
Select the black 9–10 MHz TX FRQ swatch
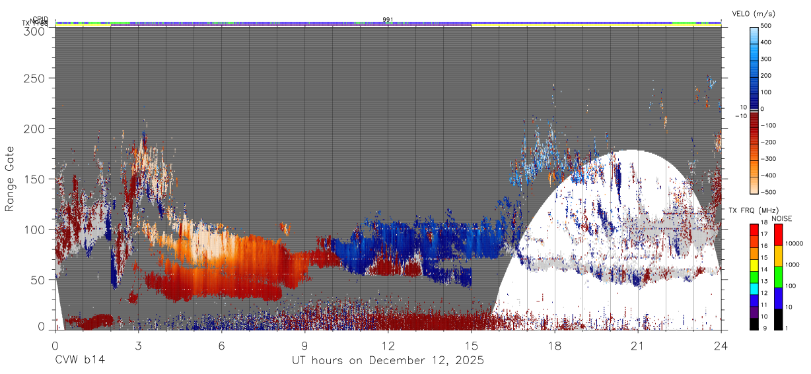pyautogui.click(x=754, y=324)
